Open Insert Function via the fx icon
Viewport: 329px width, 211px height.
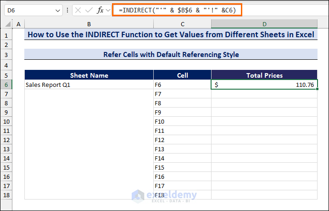(x=100, y=10)
